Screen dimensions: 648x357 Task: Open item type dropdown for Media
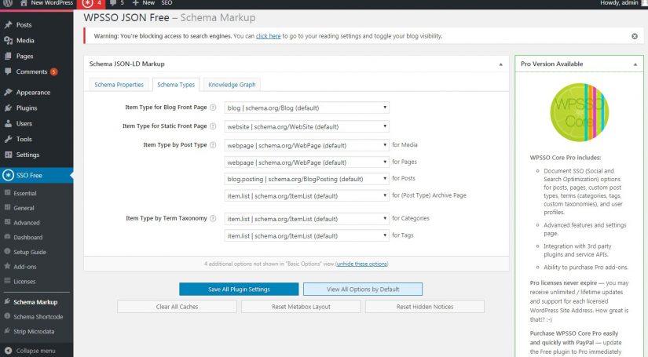[x=306, y=145]
